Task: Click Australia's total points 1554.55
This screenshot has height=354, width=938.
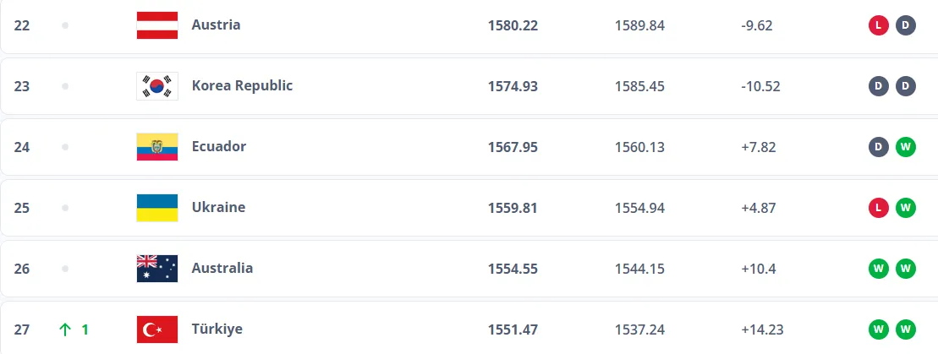Action: [x=513, y=269]
